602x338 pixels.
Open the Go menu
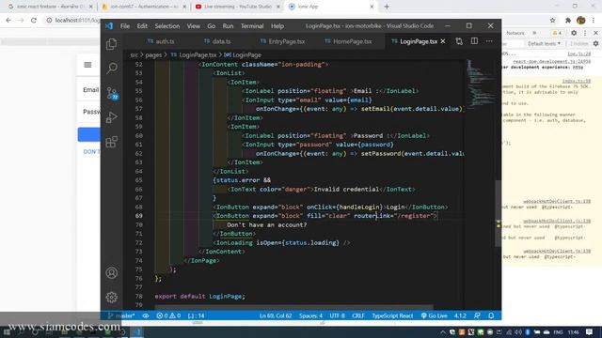(x=211, y=26)
